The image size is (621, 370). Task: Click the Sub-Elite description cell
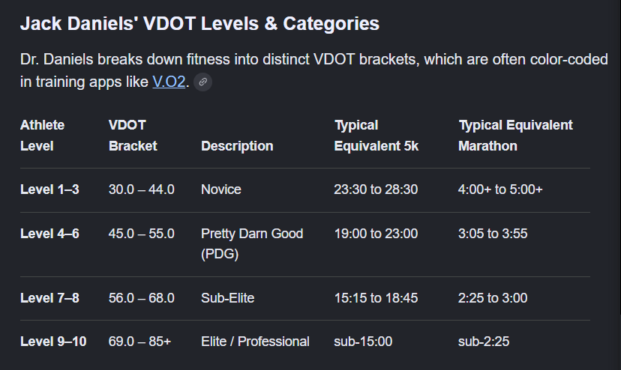[x=228, y=298]
